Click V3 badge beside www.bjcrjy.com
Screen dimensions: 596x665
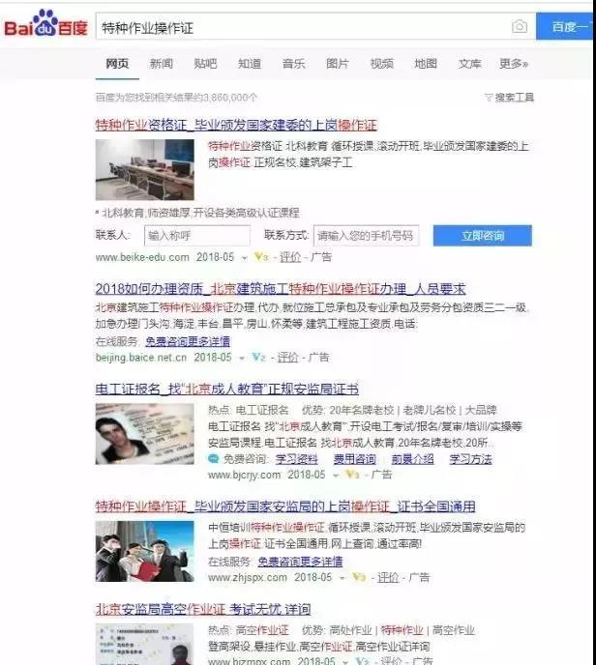[353, 475]
